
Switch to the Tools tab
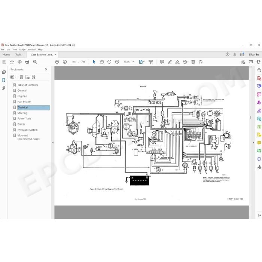(x=18, y=55)
